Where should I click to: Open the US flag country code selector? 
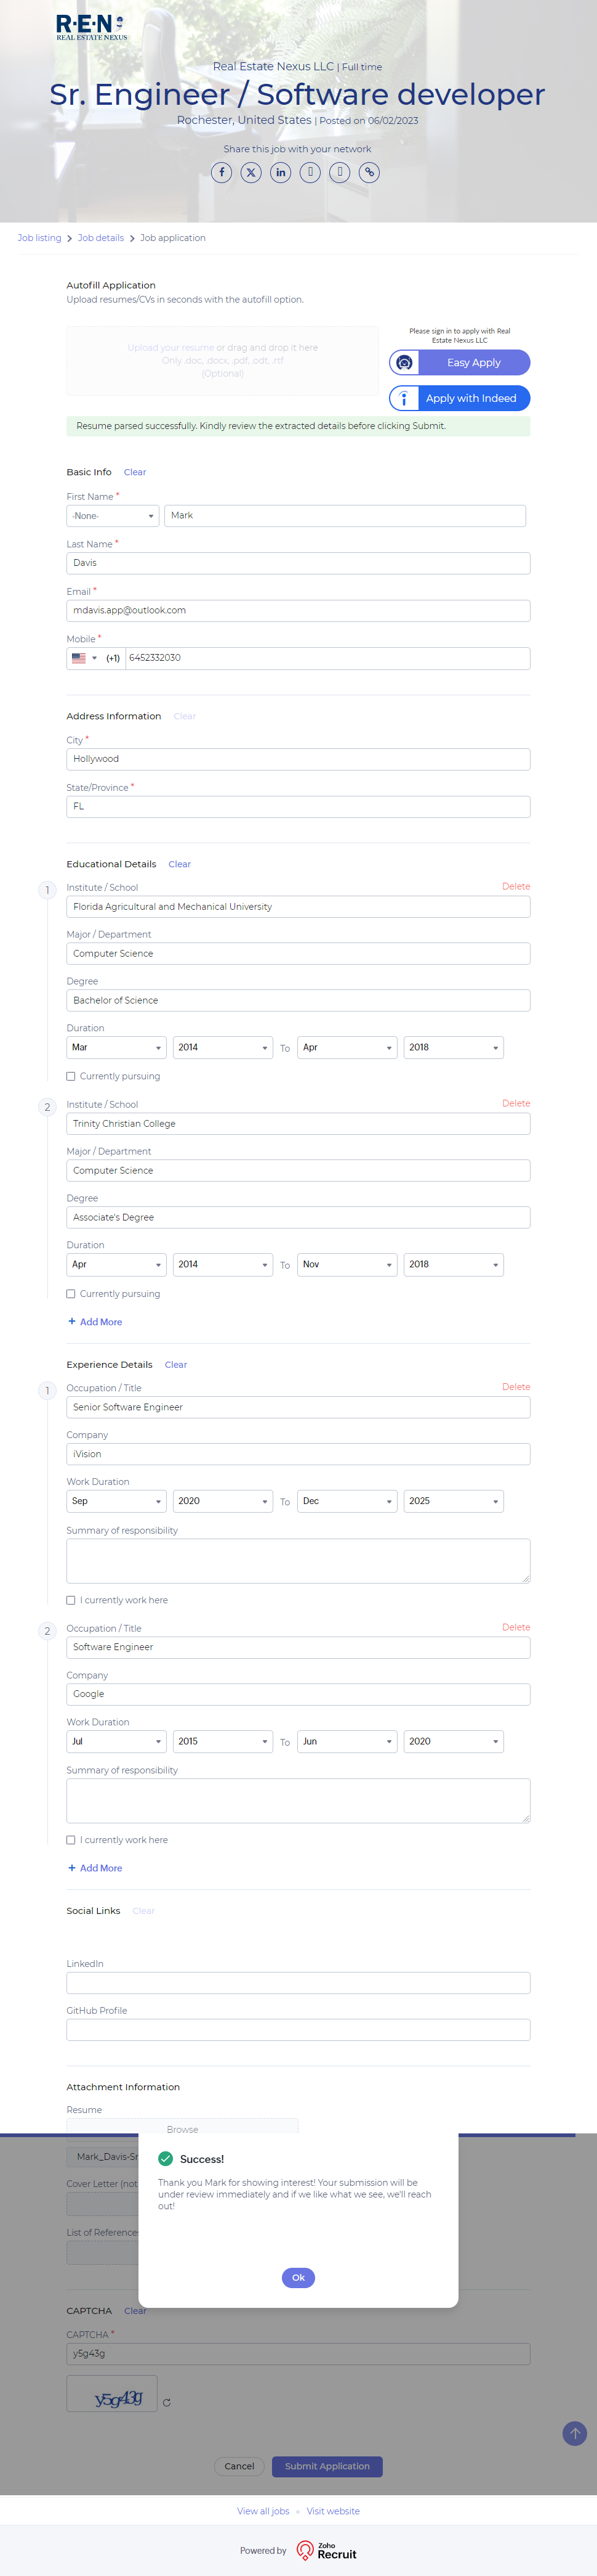click(x=84, y=658)
